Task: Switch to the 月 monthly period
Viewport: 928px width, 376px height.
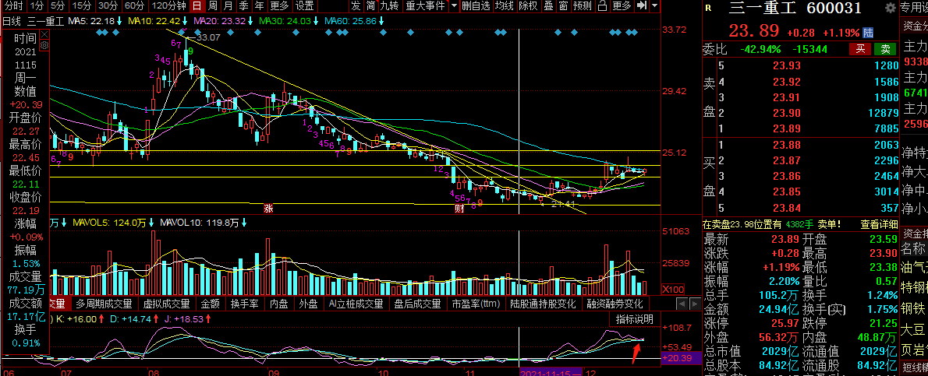Action: click(228, 6)
